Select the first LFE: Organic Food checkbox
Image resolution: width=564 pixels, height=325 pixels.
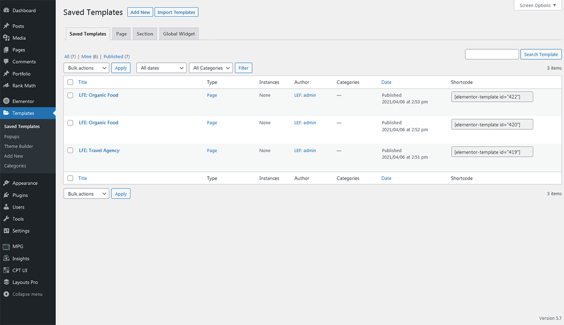pyautogui.click(x=70, y=95)
